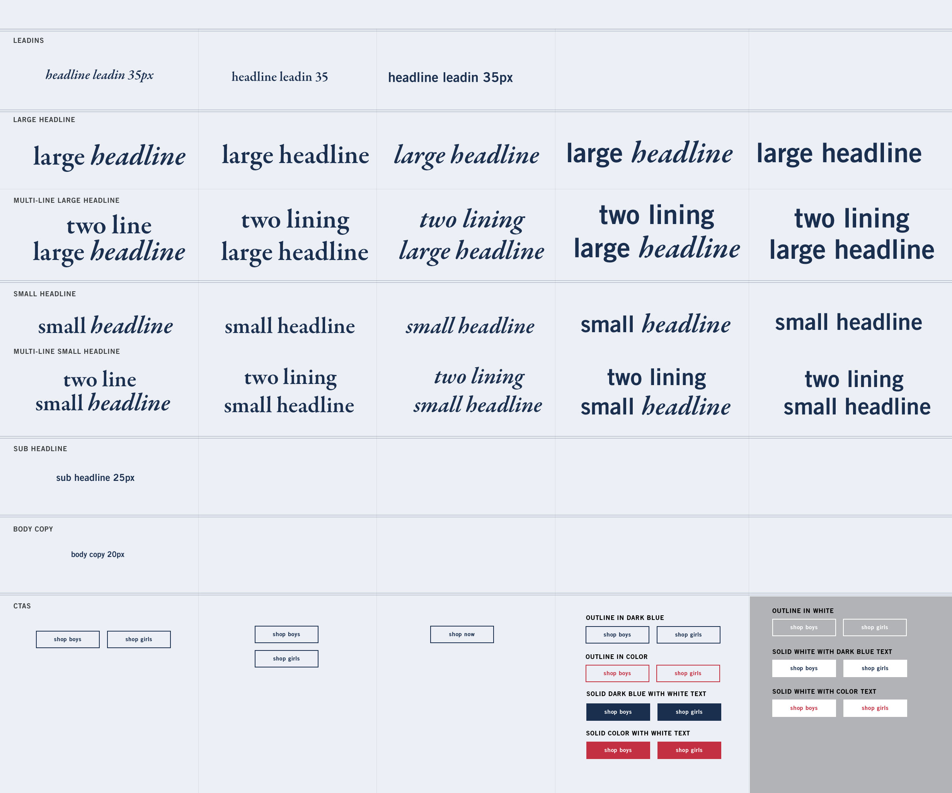Click the 'OUTLINE IN DARK BLUE' label
Screen dimensions: 952x793
coord(625,618)
